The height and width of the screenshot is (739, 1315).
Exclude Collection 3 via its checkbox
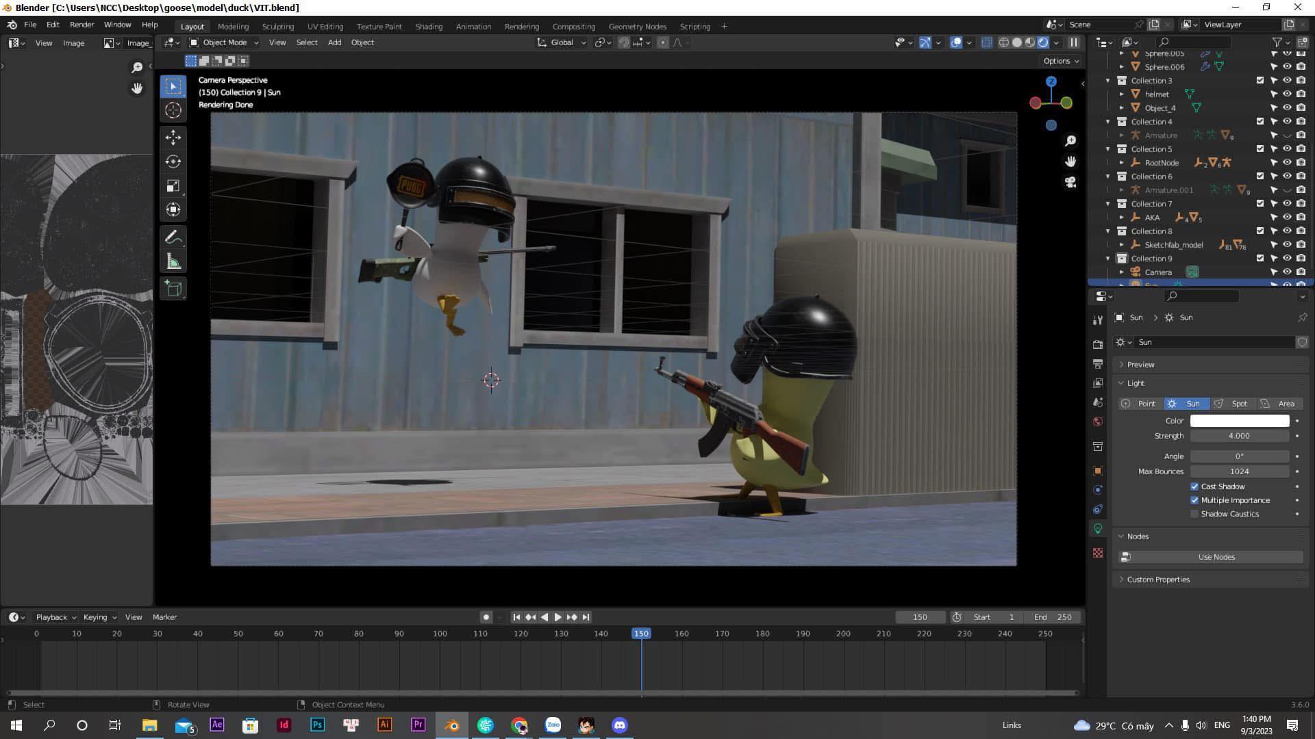click(x=1260, y=81)
